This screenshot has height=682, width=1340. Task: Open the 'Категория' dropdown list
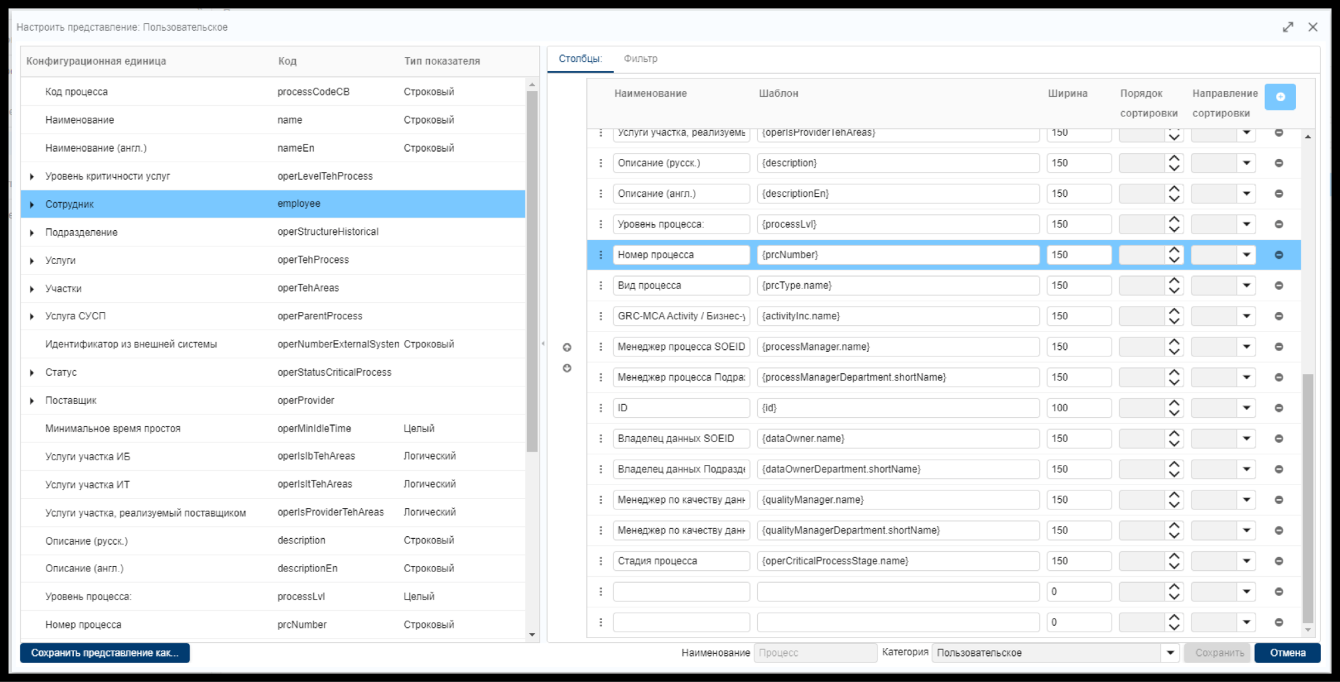[x=1170, y=653]
